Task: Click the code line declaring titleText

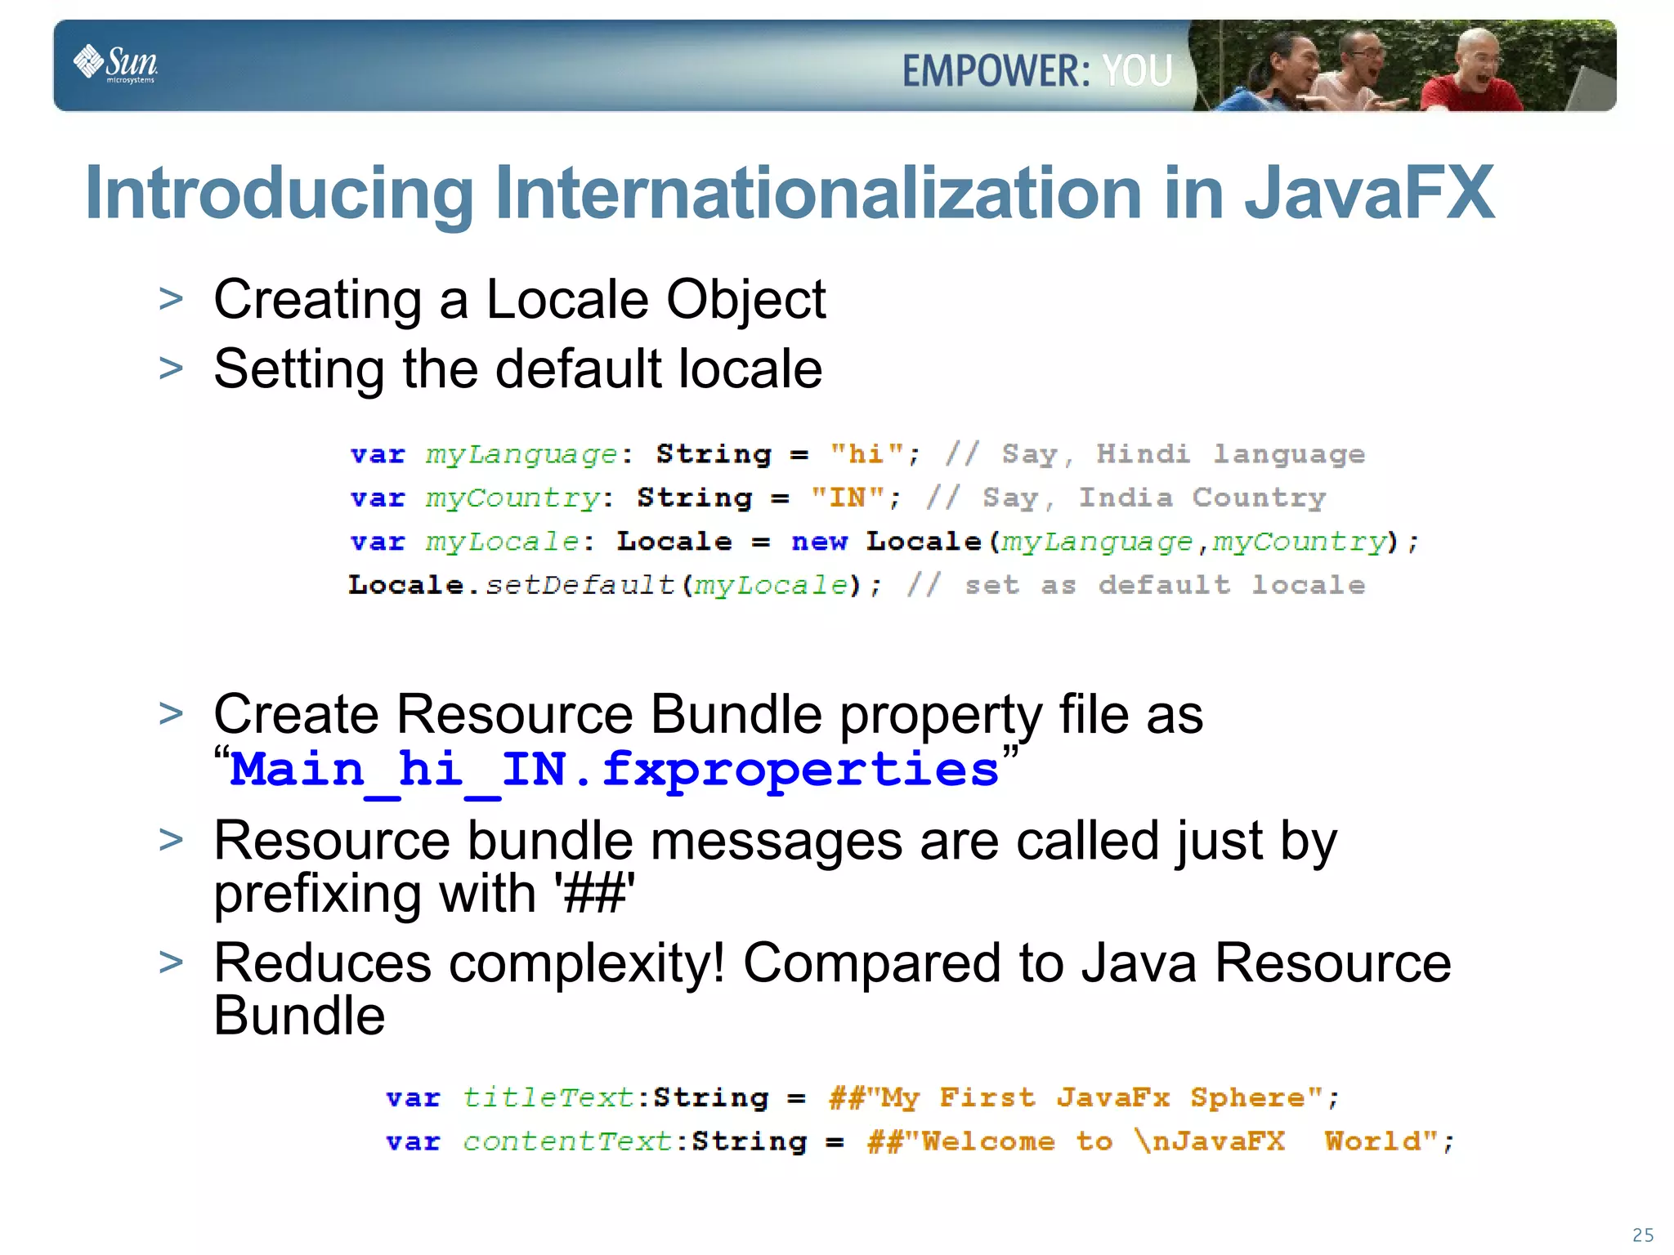Action: (x=863, y=1097)
